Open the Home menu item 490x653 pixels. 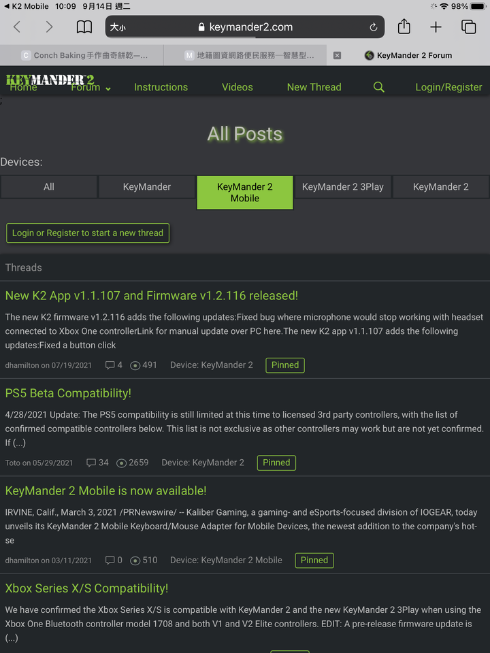pos(23,87)
